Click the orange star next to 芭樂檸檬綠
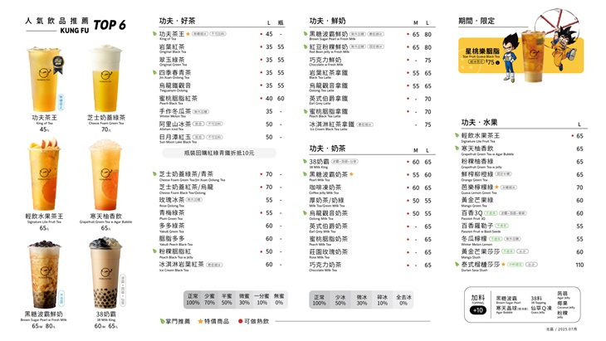Viewport: 606px width, 341px height. pyautogui.click(x=497, y=187)
